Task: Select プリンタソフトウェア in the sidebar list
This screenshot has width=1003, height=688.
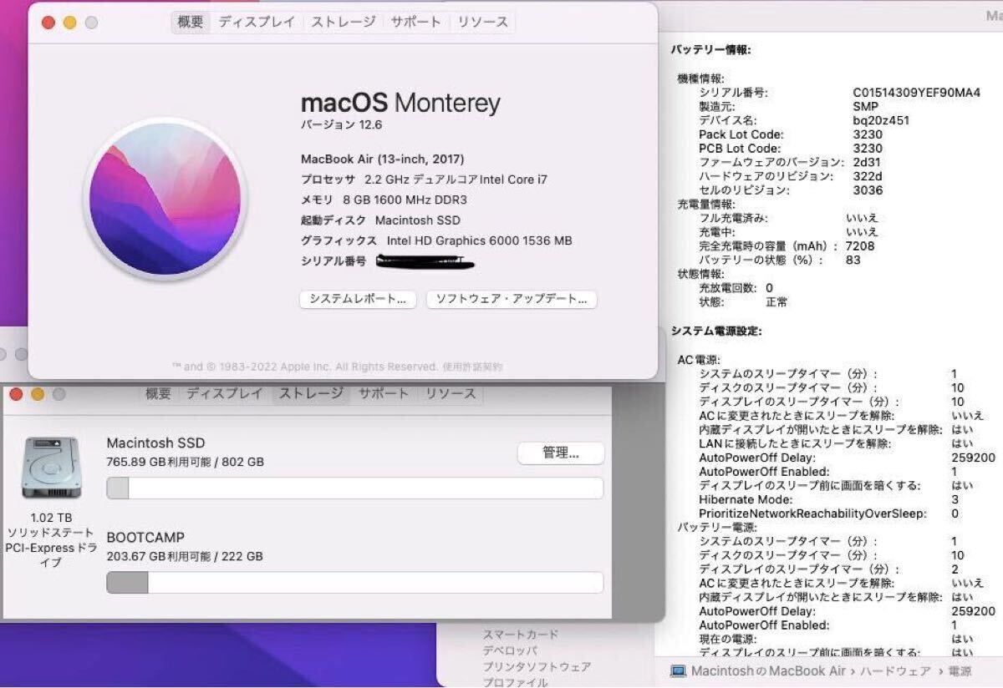Action: click(x=537, y=666)
